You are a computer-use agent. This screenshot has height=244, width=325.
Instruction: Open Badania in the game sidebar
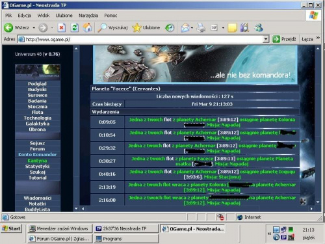(38, 101)
